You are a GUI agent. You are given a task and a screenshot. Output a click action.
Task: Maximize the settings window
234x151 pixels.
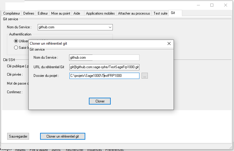pos(212,5)
